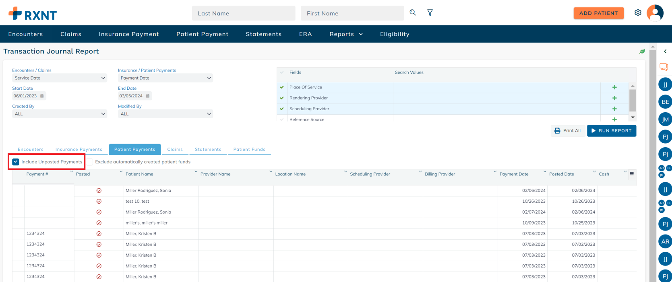Sort by Payment Date column header
Image resolution: width=672 pixels, height=282 pixels.
pos(514,174)
